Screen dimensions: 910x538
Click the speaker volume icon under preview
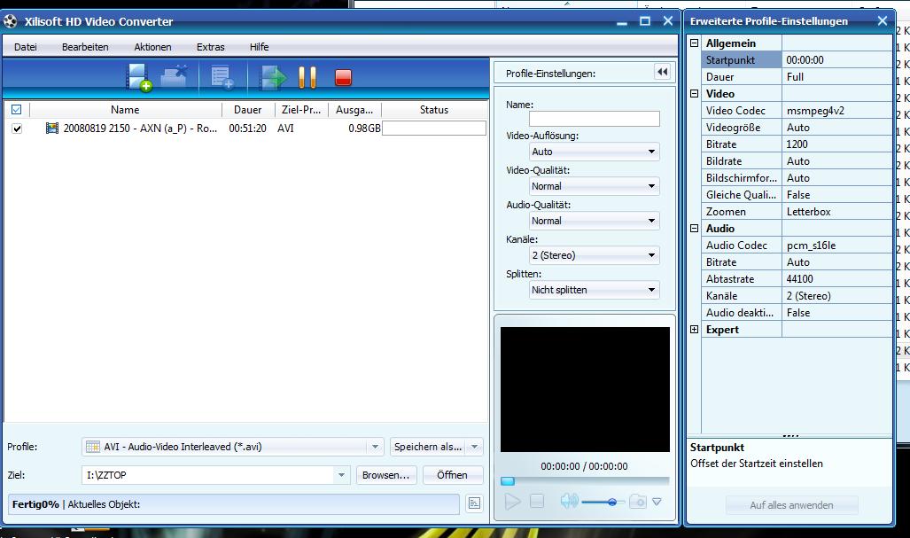point(569,502)
